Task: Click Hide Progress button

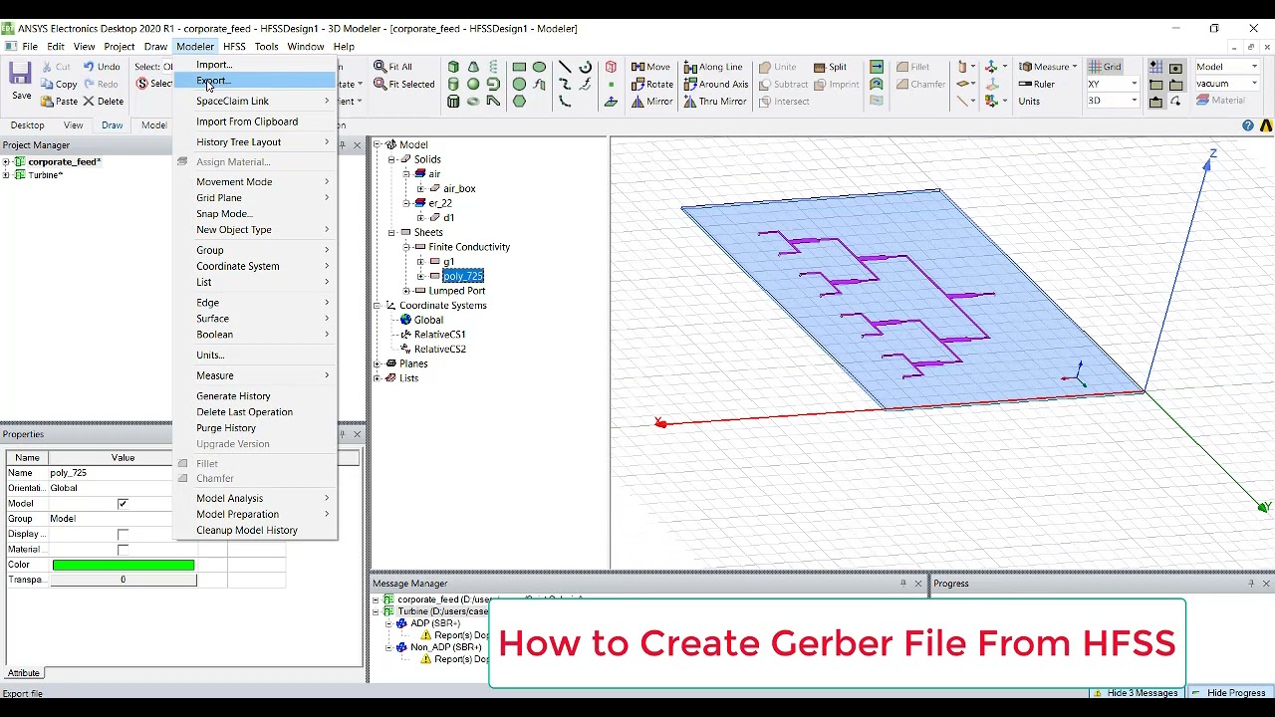Action: pos(1228,693)
